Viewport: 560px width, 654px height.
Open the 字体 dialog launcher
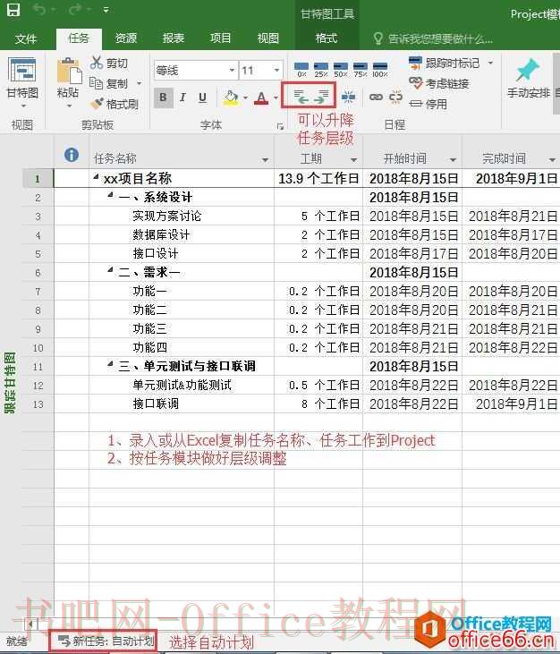pos(280,125)
